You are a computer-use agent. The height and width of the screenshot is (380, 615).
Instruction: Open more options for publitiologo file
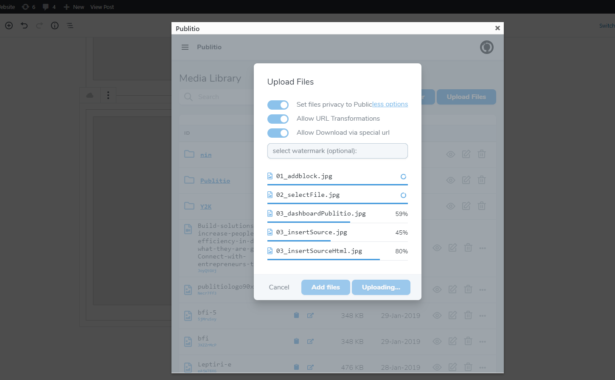tap(483, 290)
